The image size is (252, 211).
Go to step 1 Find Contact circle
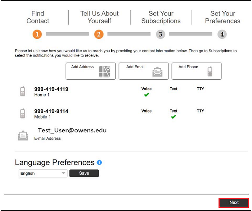coord(37,35)
